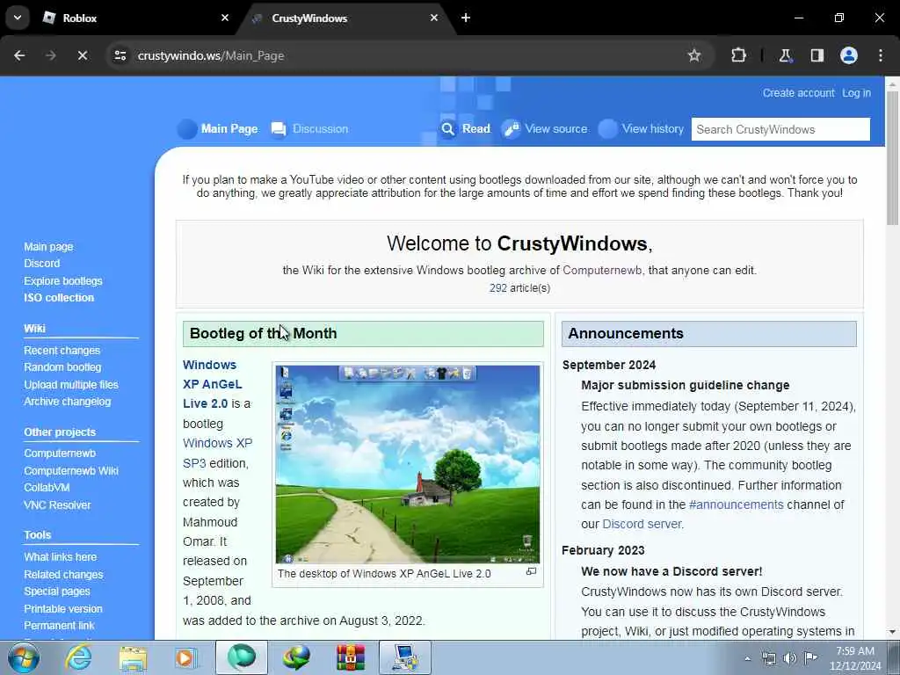900x675 pixels.
Task: Open the View history tab
Action: click(641, 129)
